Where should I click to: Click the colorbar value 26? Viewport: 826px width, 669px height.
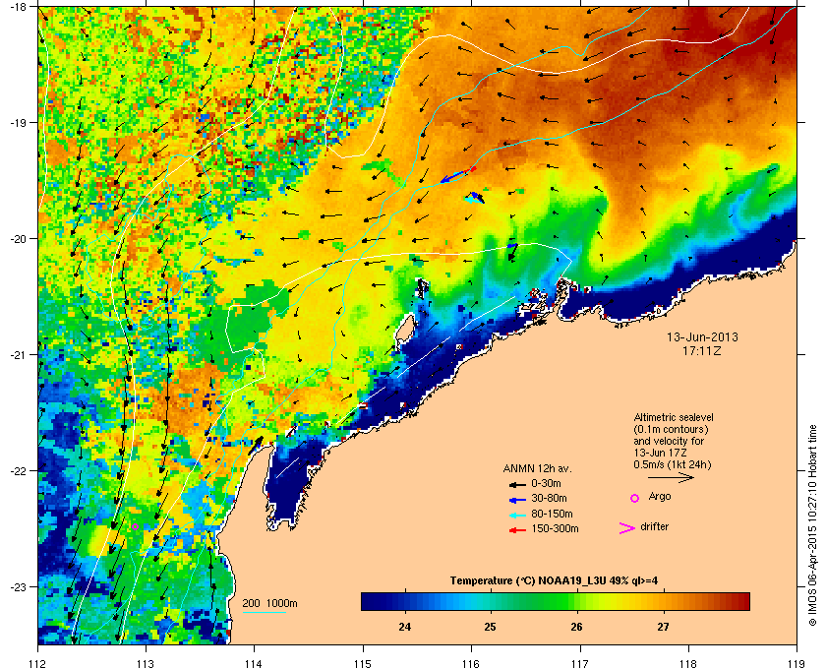[x=577, y=627]
